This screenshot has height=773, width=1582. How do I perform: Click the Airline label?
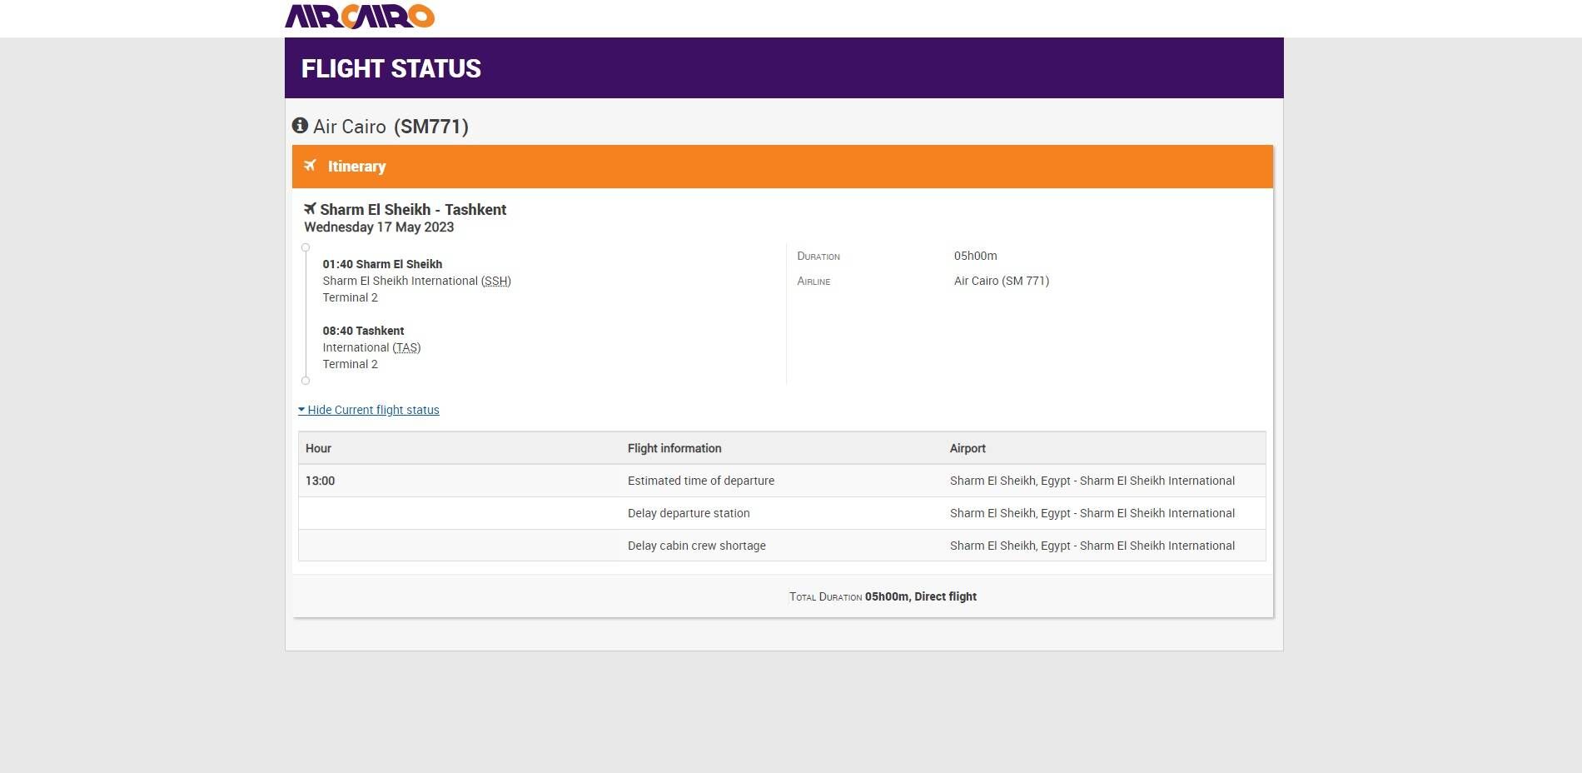813,282
